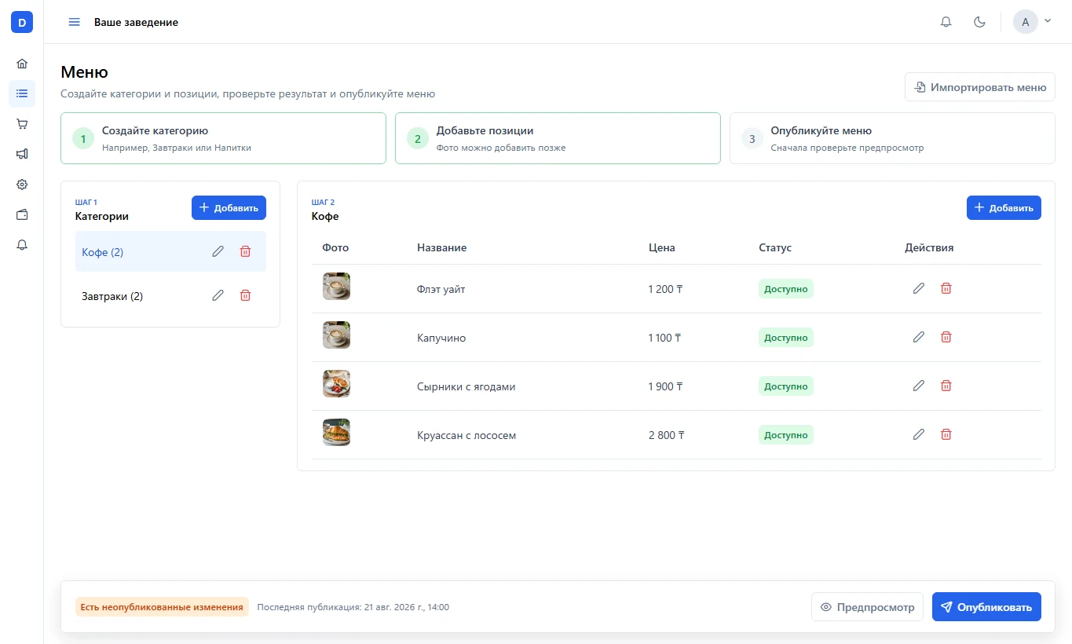Click the Капучино photo thumbnail
The height and width of the screenshot is (644, 1072).
point(336,335)
